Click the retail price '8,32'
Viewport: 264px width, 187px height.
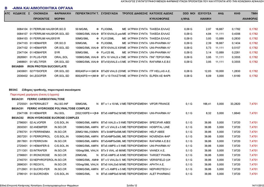pyautogui.click(x=209, y=113)
